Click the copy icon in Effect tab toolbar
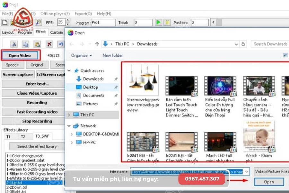This screenshot has width=289, height=193. [26, 44]
